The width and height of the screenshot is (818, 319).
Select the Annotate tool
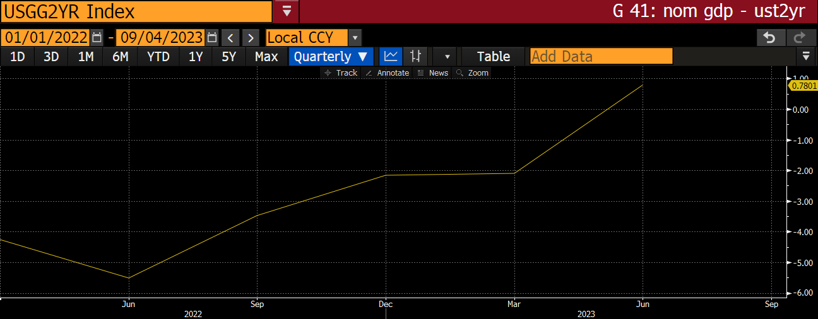388,73
